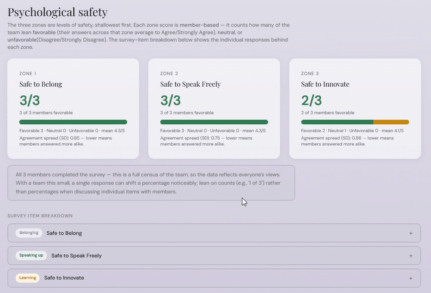Image resolution: width=431 pixels, height=293 pixels.
Task: Click the SURVEY ITEM BREAKDOWN label
Action: tap(40, 216)
